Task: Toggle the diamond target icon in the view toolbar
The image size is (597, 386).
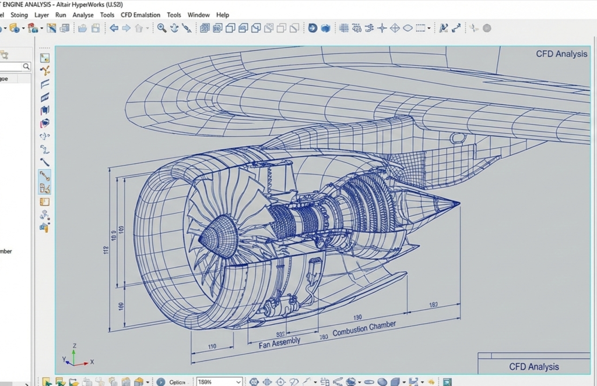Action: click(x=395, y=27)
